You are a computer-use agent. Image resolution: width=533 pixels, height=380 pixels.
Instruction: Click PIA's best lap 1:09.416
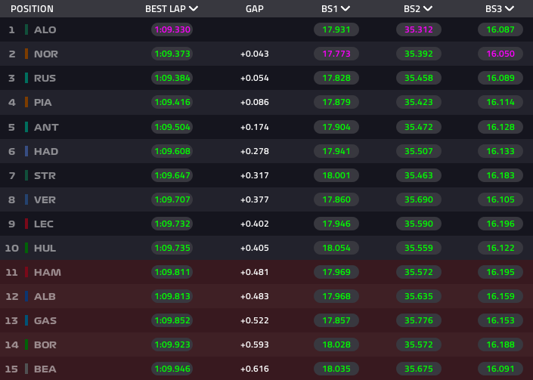[x=172, y=103]
